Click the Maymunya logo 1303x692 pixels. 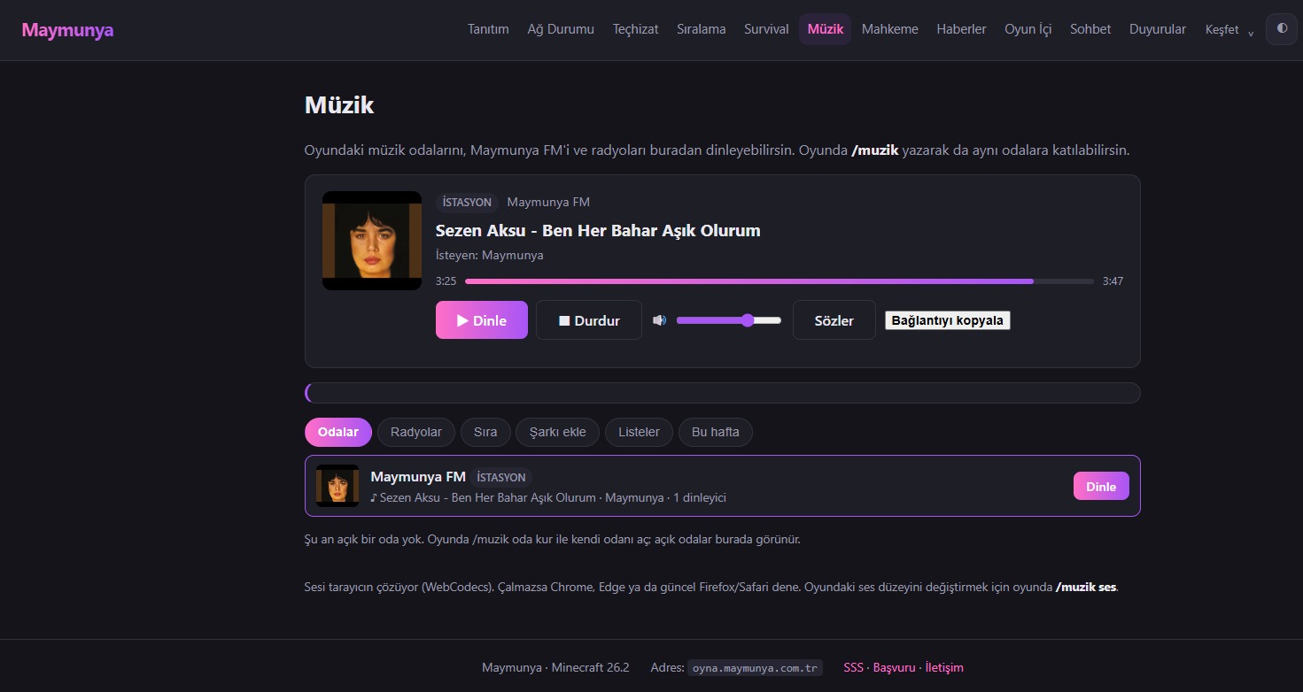point(67,30)
